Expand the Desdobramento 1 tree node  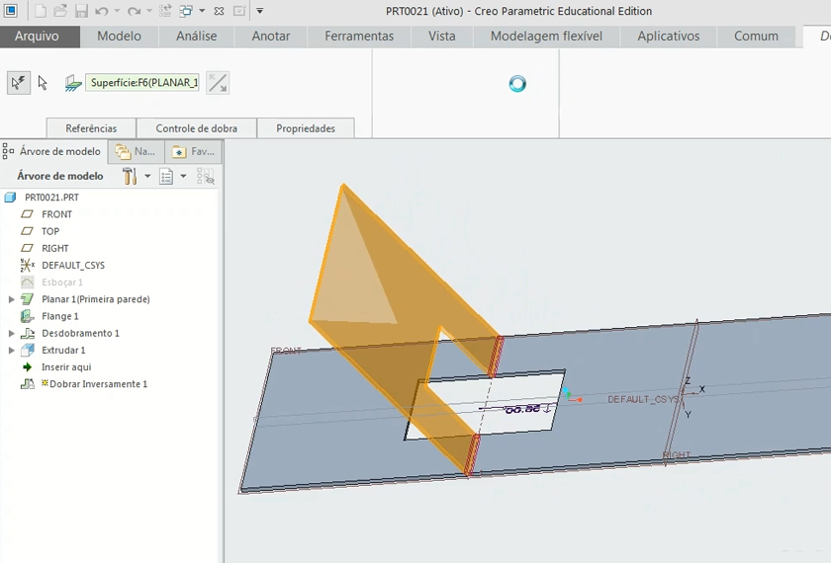click(12, 333)
